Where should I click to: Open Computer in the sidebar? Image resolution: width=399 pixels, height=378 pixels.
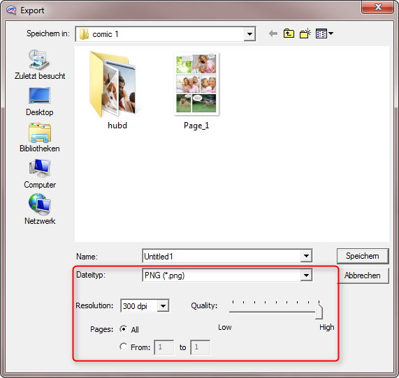(40, 174)
